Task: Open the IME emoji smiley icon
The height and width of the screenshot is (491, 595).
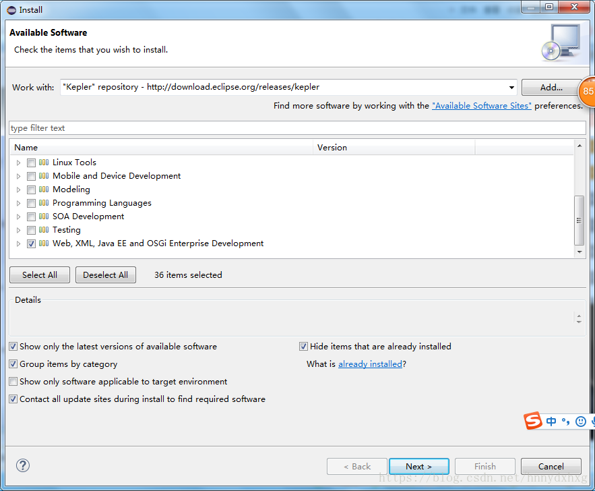Action: point(581,421)
